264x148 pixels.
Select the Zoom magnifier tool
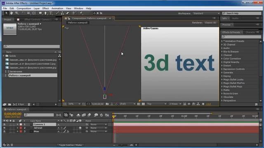(x=16, y=13)
